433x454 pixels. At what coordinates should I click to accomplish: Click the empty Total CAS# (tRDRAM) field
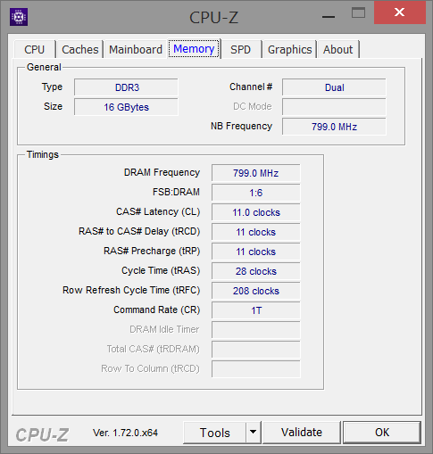(256, 350)
